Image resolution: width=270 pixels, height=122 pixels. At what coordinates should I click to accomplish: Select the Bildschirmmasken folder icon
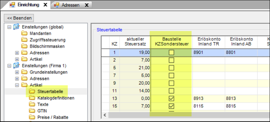(x=24, y=46)
